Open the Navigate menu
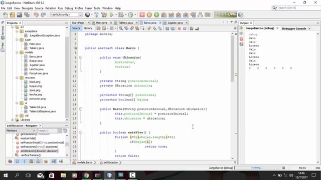The image size is (321, 180). (x=27, y=8)
